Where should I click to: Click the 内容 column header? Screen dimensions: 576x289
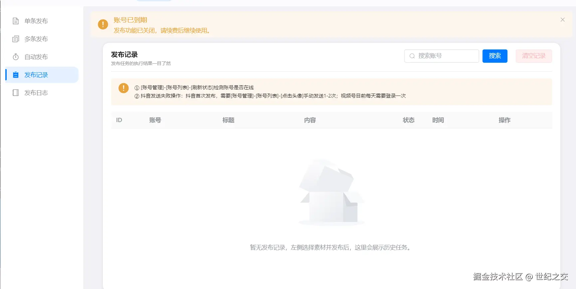pyautogui.click(x=310, y=120)
